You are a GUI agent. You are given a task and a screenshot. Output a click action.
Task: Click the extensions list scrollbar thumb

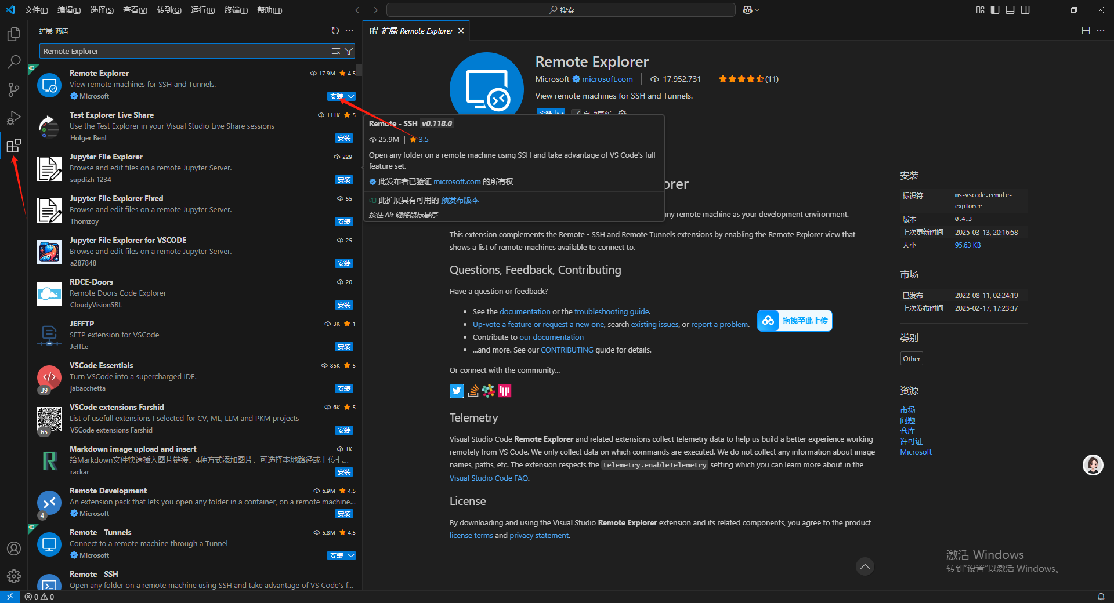click(x=359, y=70)
